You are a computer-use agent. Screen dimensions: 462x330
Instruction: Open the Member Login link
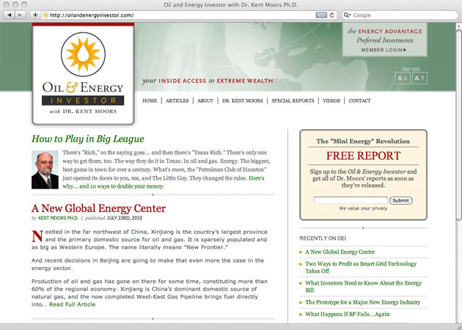tap(384, 50)
